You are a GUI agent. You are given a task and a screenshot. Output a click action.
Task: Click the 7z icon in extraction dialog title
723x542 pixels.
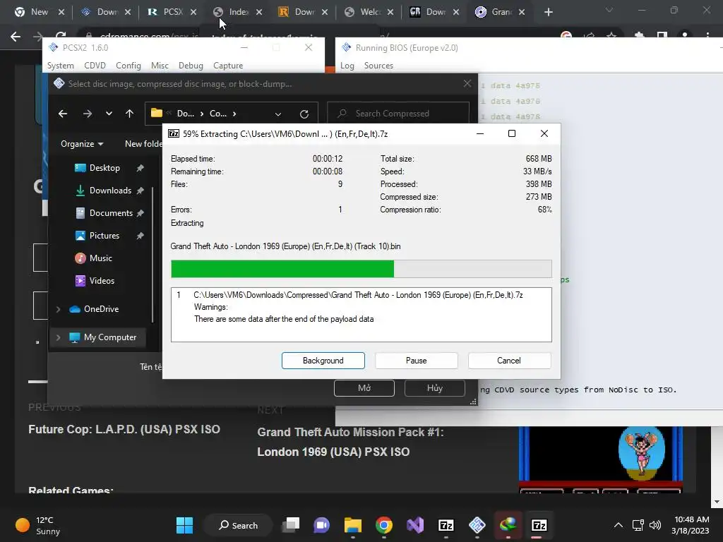(x=174, y=133)
